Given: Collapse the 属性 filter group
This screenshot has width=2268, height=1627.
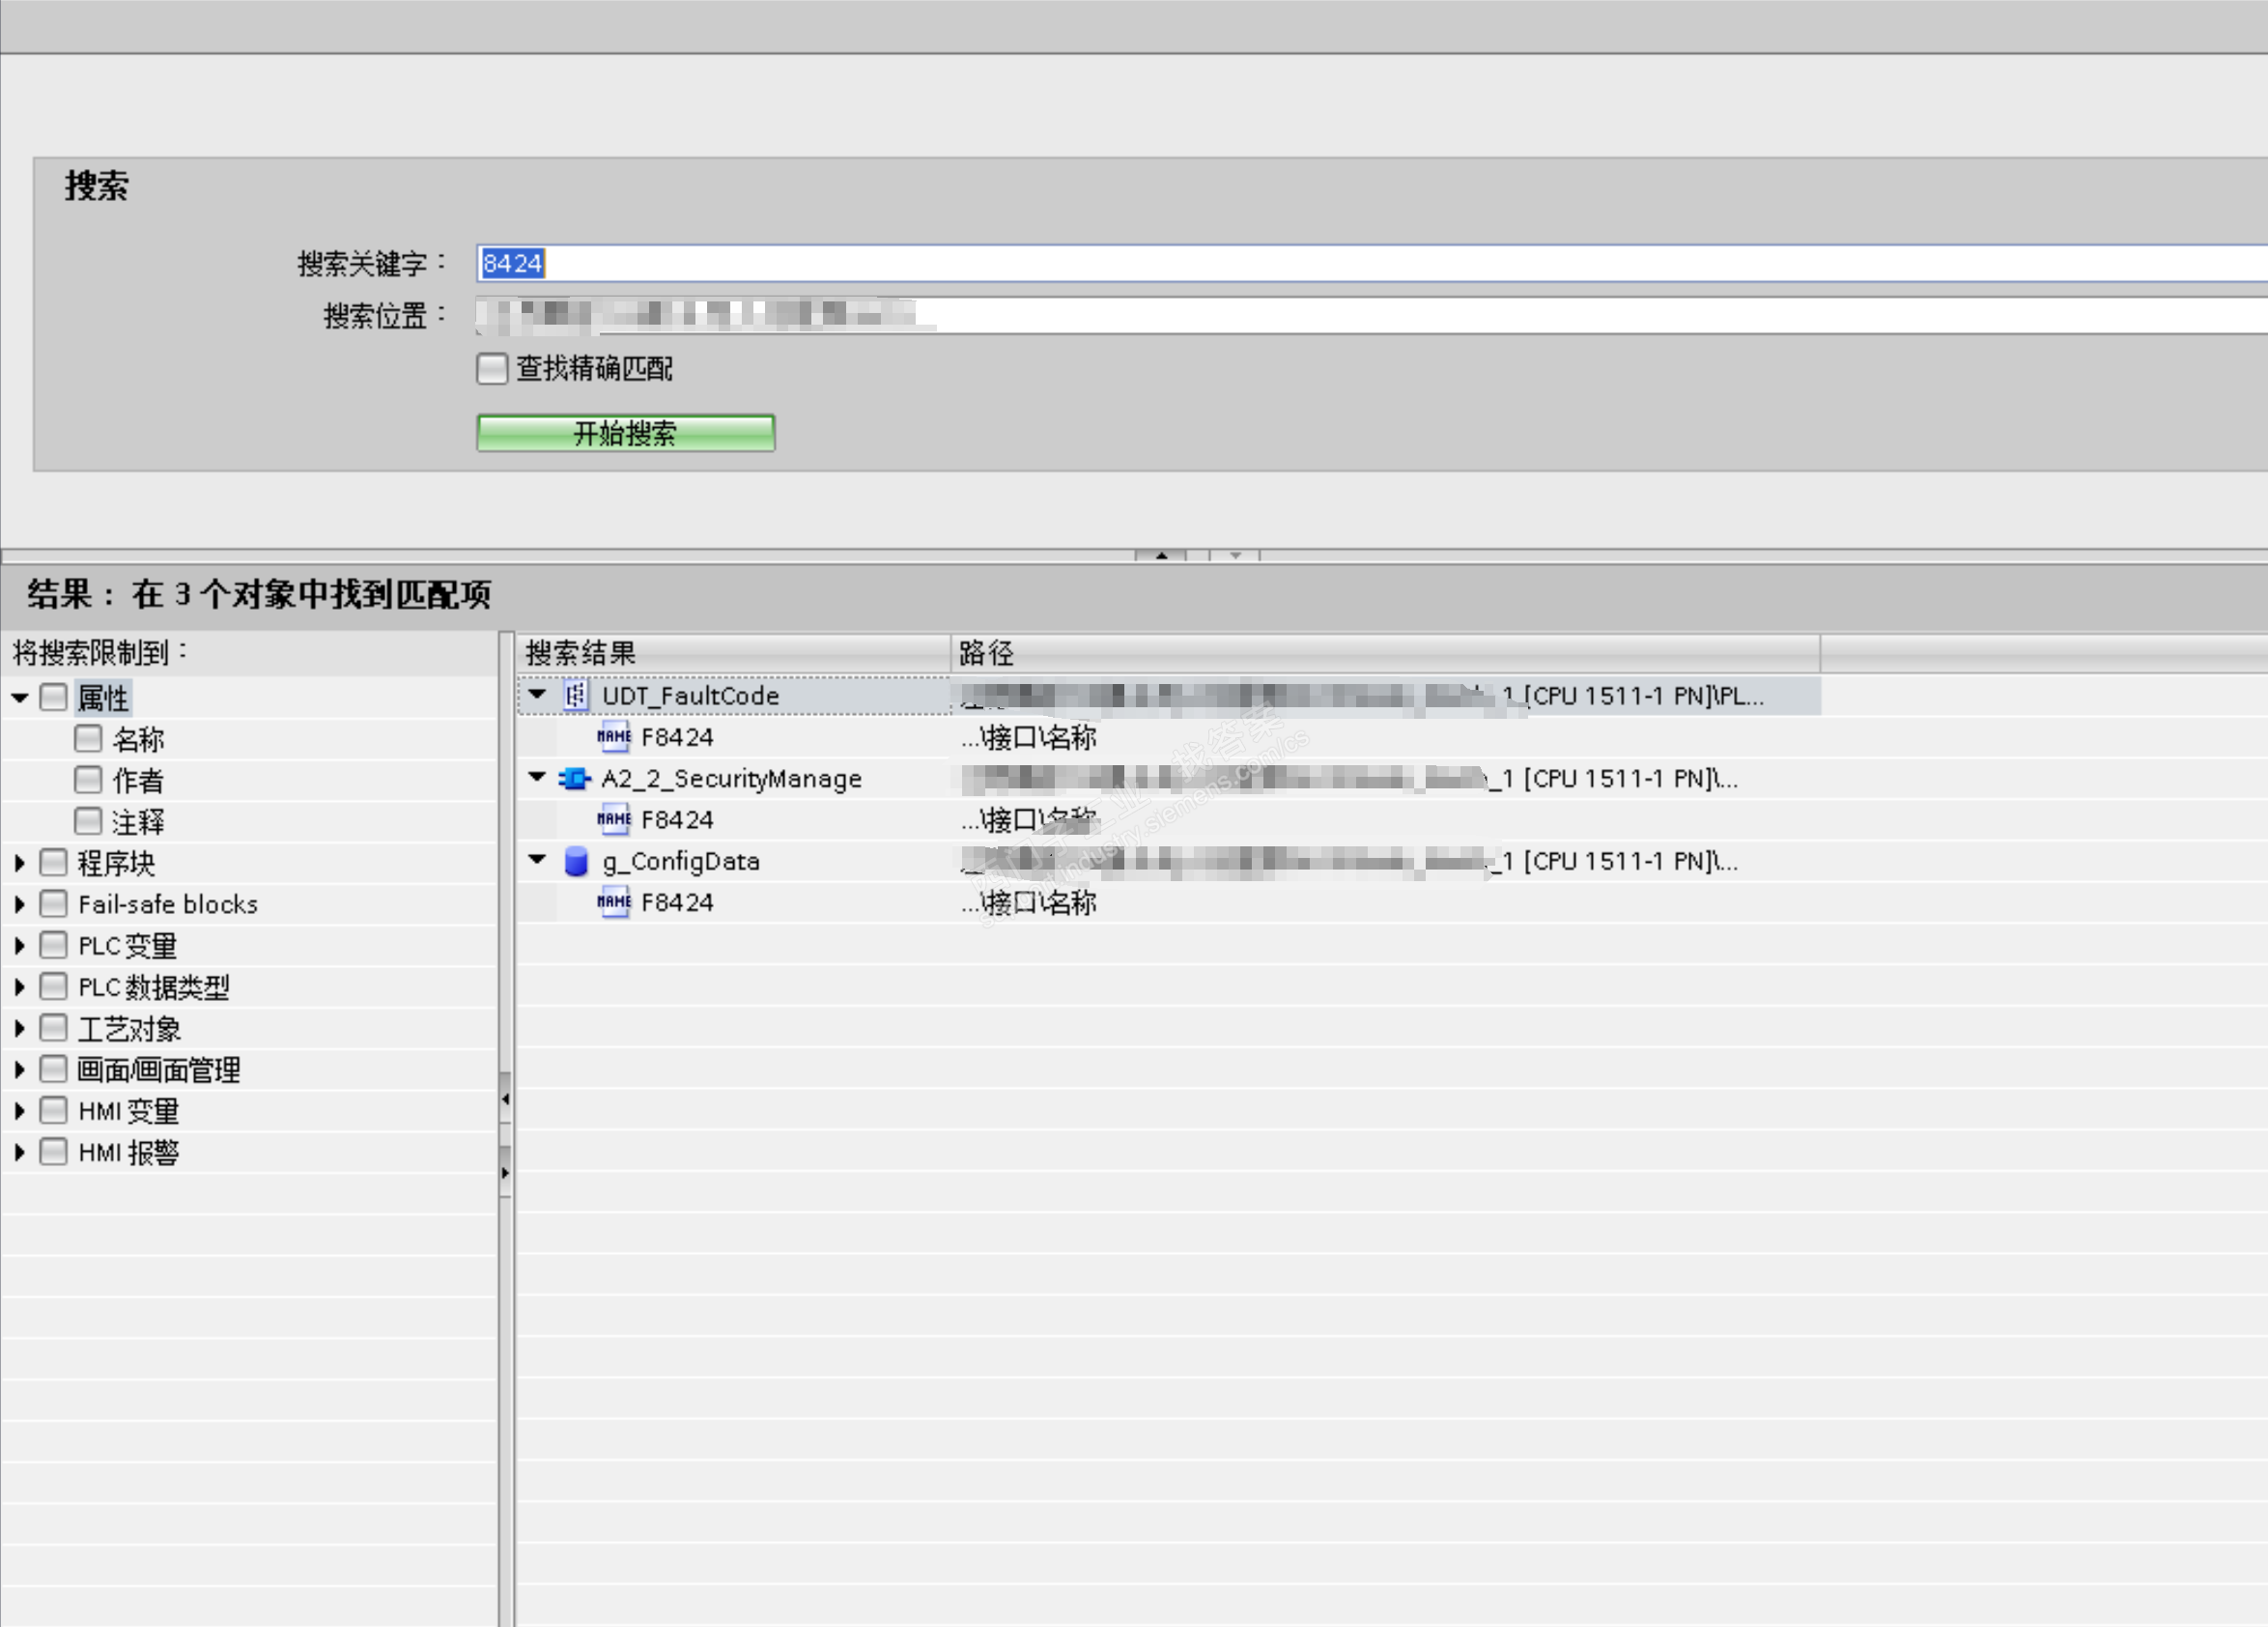Looking at the screenshot, I should coord(19,697).
